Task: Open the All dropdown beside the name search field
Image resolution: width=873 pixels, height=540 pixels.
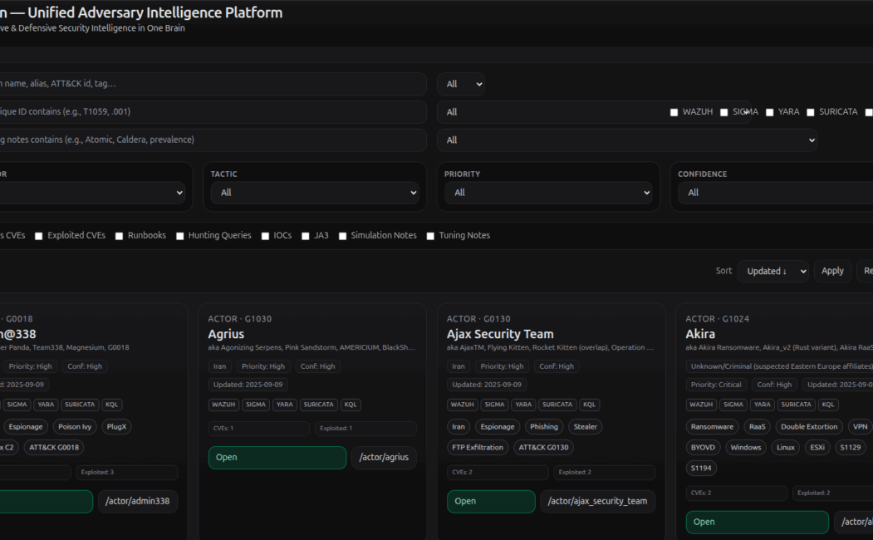Action: (x=461, y=84)
